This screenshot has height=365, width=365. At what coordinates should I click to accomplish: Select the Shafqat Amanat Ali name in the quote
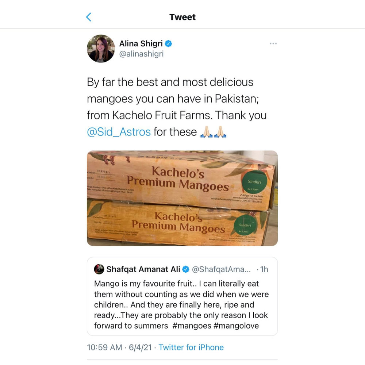tap(143, 269)
